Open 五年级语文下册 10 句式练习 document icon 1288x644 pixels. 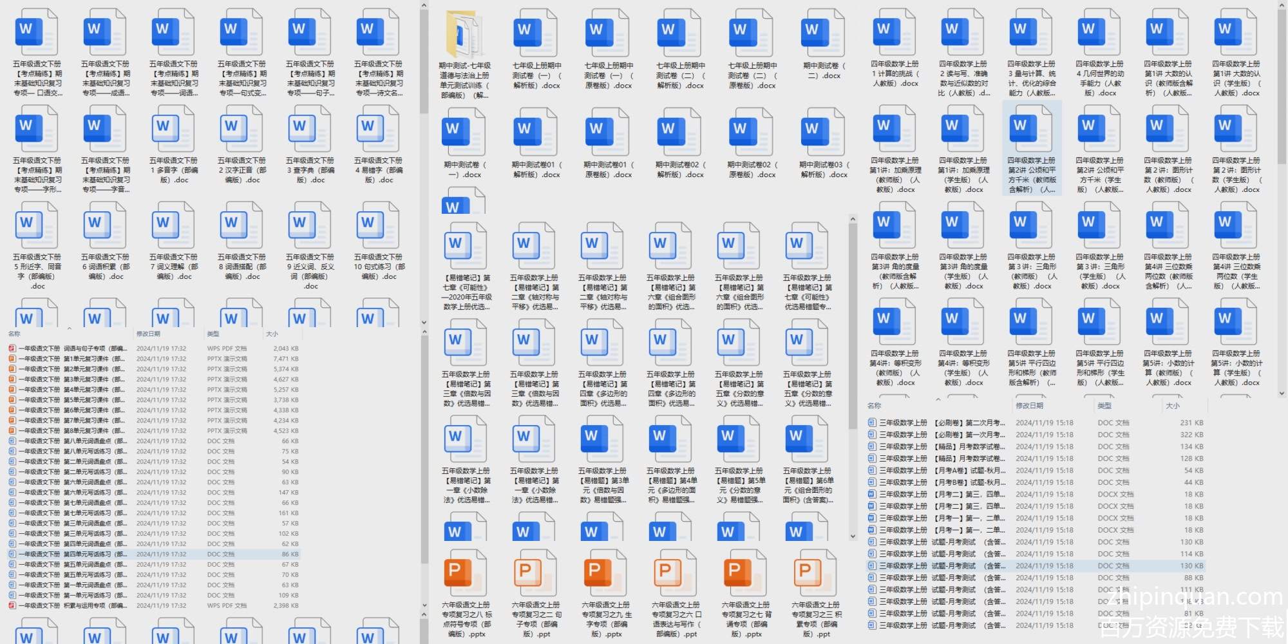click(378, 225)
